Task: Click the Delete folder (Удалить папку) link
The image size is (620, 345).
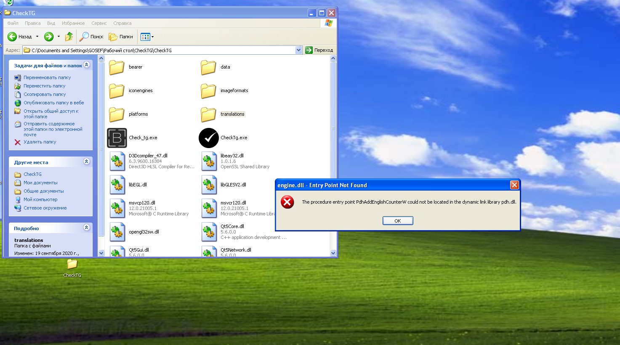Action: tap(40, 142)
